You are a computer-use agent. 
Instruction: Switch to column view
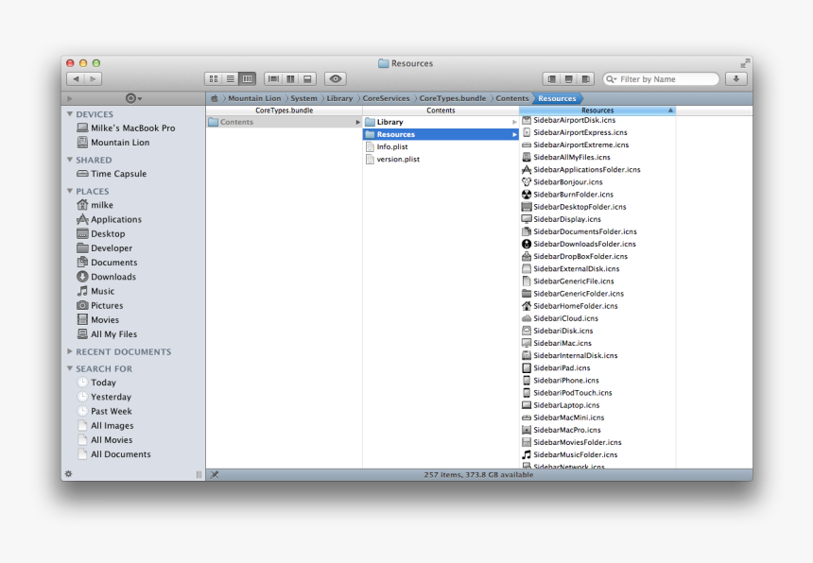point(248,78)
